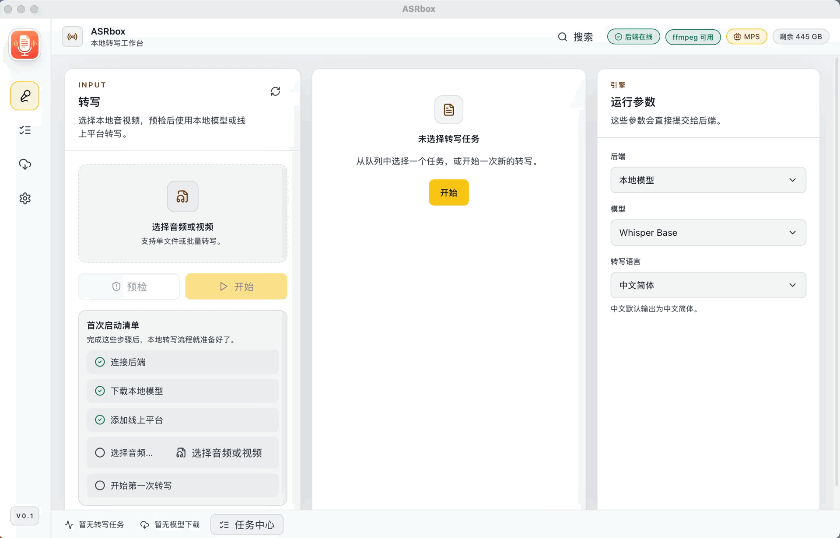
Task: Click the 后端在线 status badge
Action: pos(633,37)
